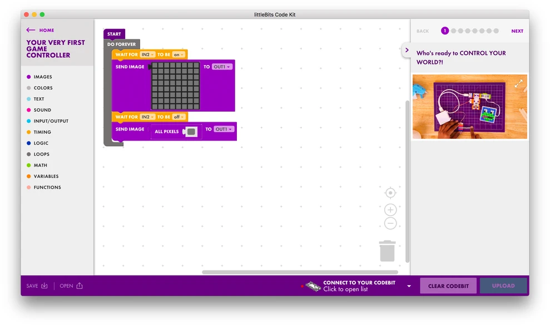Open the Math block category

click(x=37, y=165)
